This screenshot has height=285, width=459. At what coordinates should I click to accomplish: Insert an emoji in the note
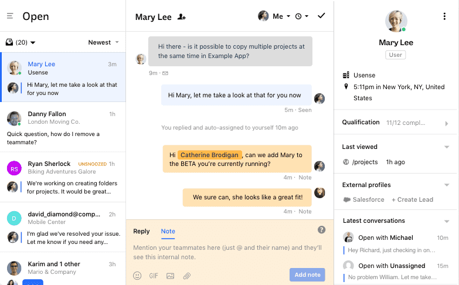(137, 275)
